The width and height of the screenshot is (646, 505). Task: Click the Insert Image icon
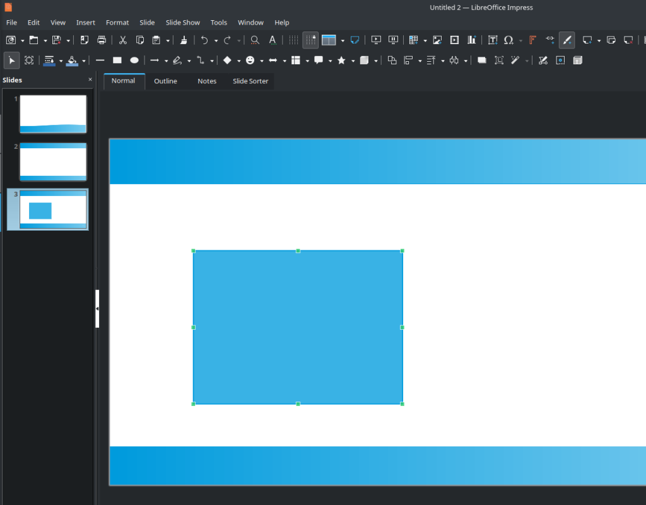coord(437,40)
